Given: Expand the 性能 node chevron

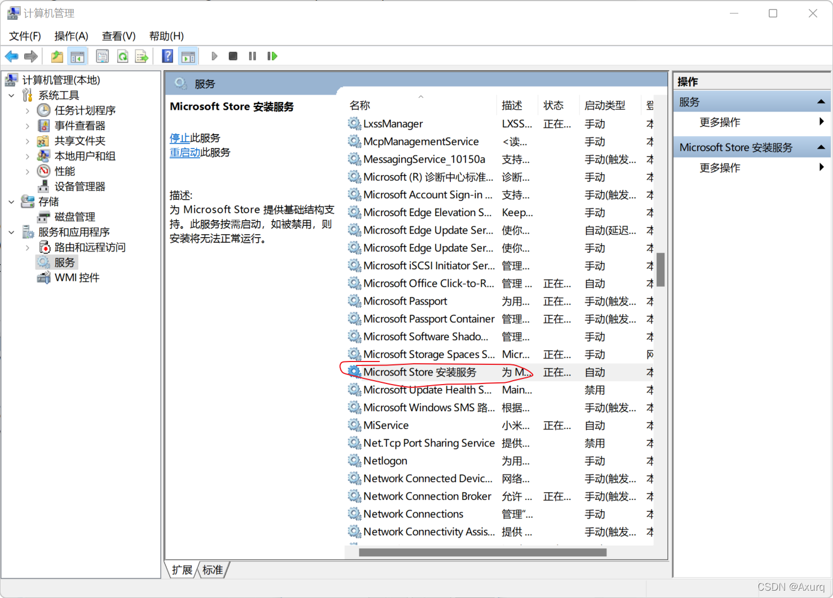Looking at the screenshot, I should click(28, 172).
